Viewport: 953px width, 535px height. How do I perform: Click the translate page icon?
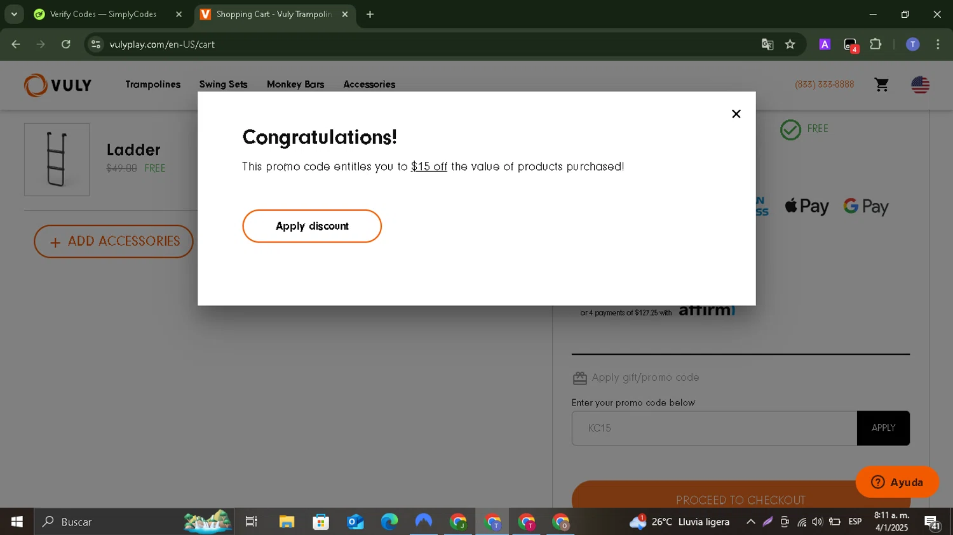tap(767, 44)
